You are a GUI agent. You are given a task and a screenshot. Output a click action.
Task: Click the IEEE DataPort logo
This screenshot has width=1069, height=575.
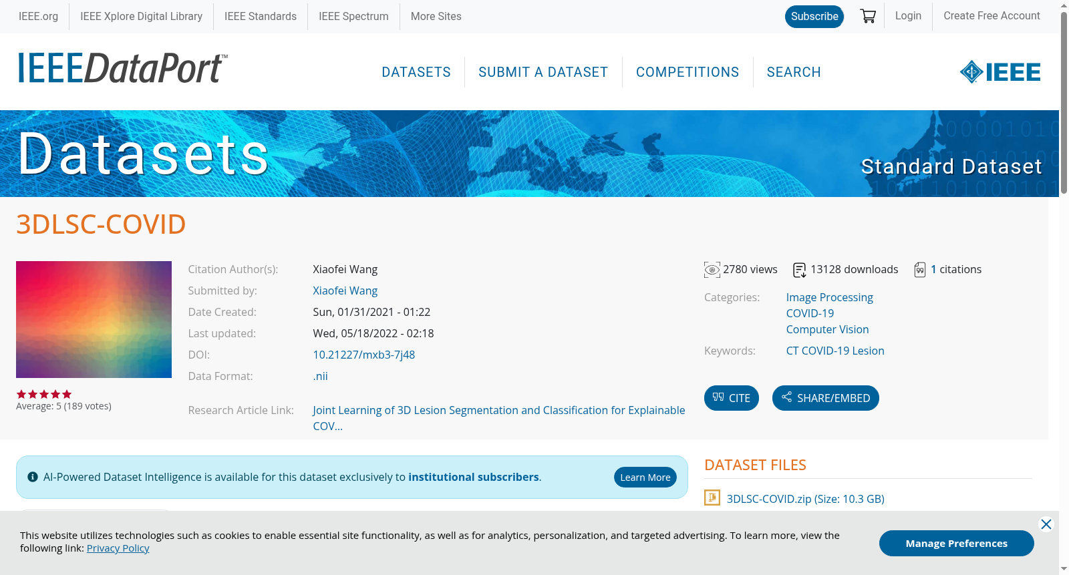(122, 68)
